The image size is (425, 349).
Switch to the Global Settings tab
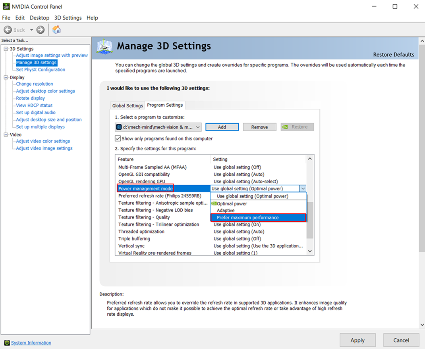(x=127, y=105)
